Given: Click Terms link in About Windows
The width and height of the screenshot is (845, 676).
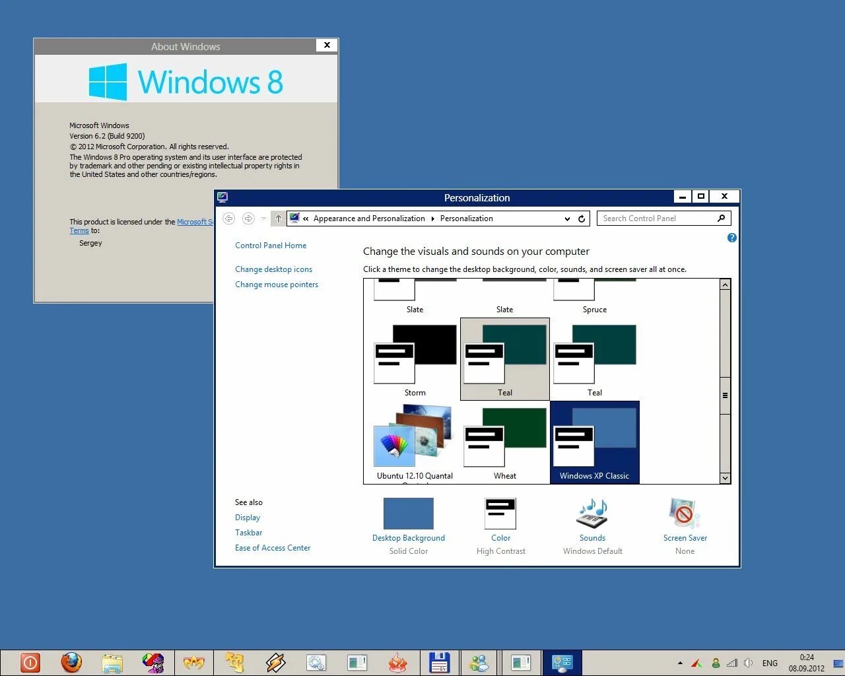Looking at the screenshot, I should (x=79, y=230).
